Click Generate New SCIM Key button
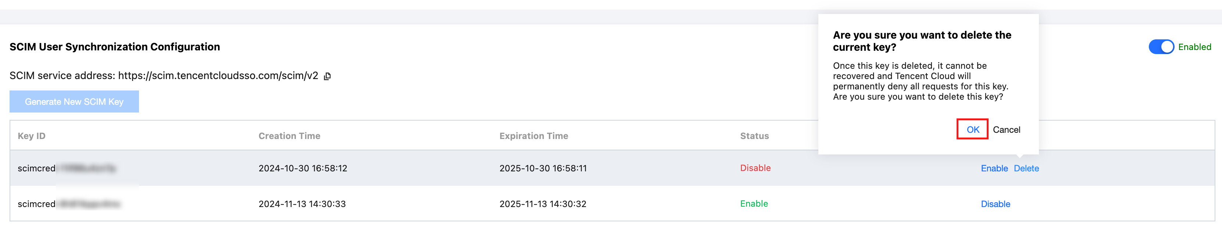Viewport: 1222px width, 228px height. point(74,101)
